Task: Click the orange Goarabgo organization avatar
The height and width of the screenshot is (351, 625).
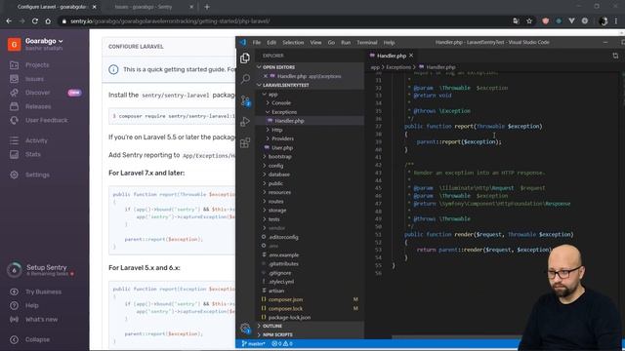Action: [14, 44]
